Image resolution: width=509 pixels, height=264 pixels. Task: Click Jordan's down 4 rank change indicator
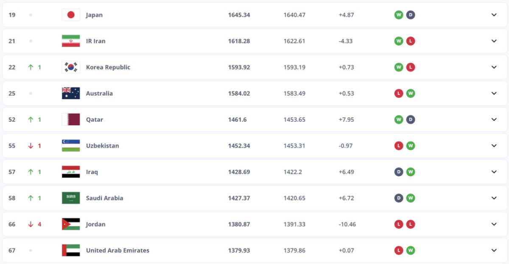click(35, 224)
